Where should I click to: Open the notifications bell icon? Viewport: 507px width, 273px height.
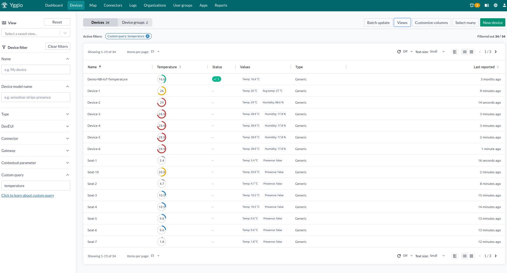click(x=472, y=5)
